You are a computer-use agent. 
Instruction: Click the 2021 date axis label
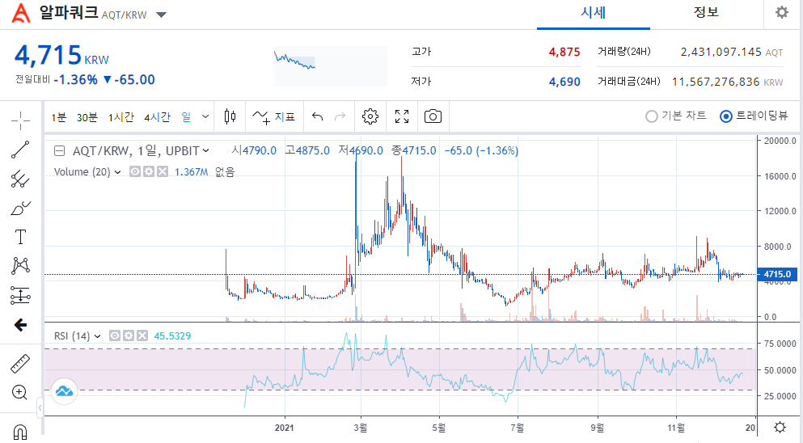pos(284,428)
